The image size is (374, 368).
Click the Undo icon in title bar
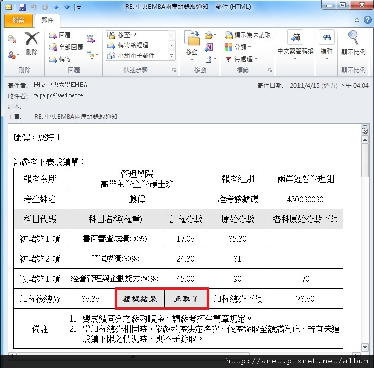click(x=33, y=7)
